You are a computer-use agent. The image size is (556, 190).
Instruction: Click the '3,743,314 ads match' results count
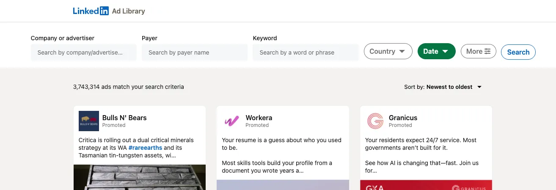(x=129, y=87)
